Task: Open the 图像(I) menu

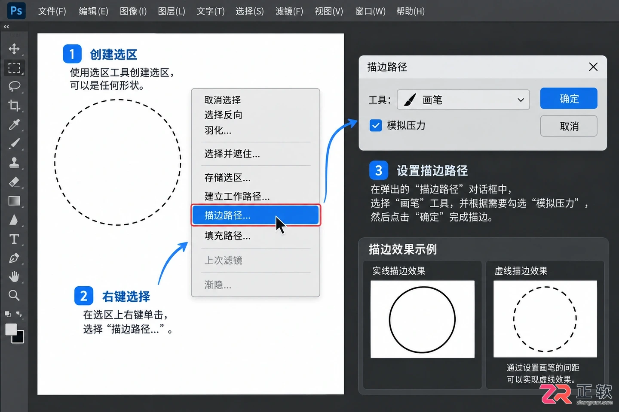Action: [x=133, y=11]
